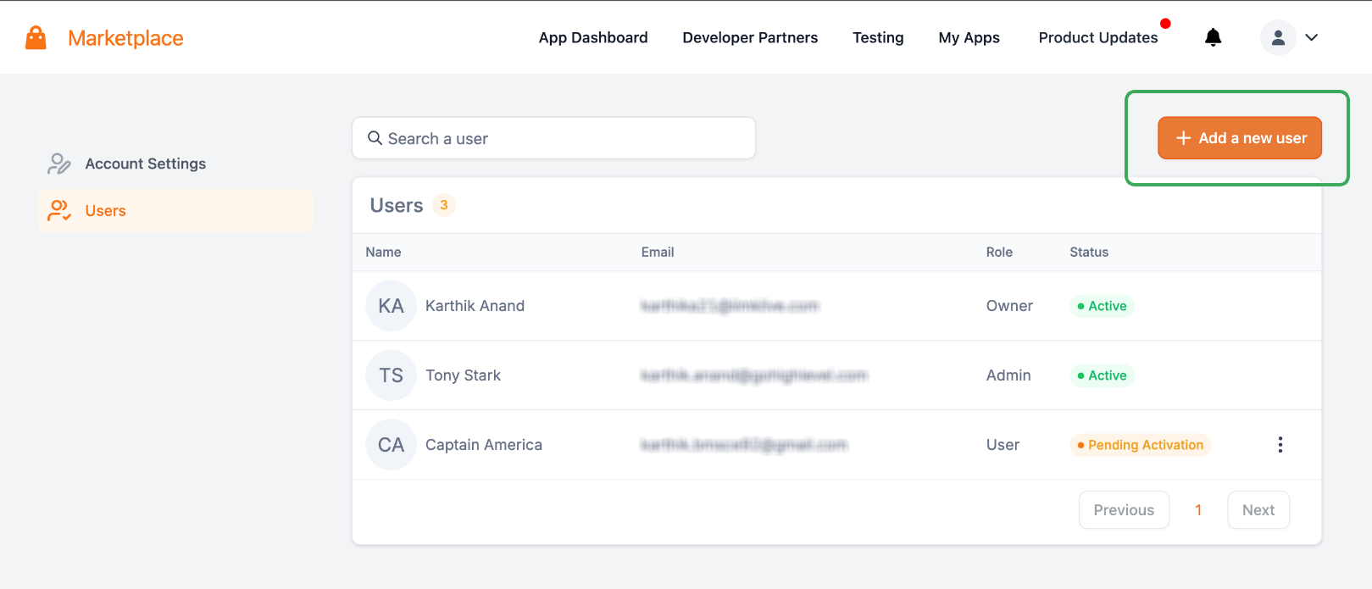Open the App Dashboard menu
This screenshot has width=1372, height=589.
click(x=593, y=37)
